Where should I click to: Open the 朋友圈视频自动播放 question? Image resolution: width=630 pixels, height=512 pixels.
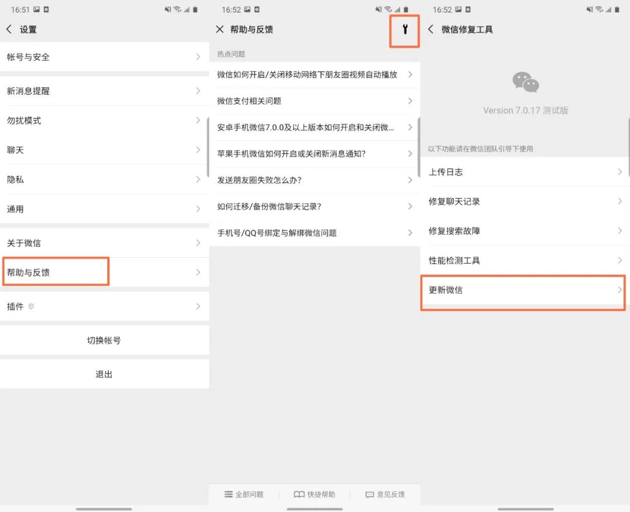point(314,74)
